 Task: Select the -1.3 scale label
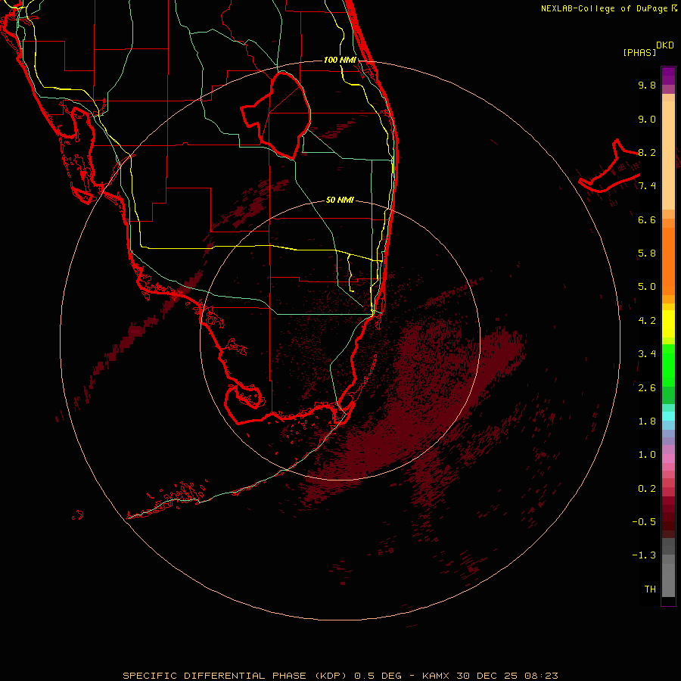point(644,555)
